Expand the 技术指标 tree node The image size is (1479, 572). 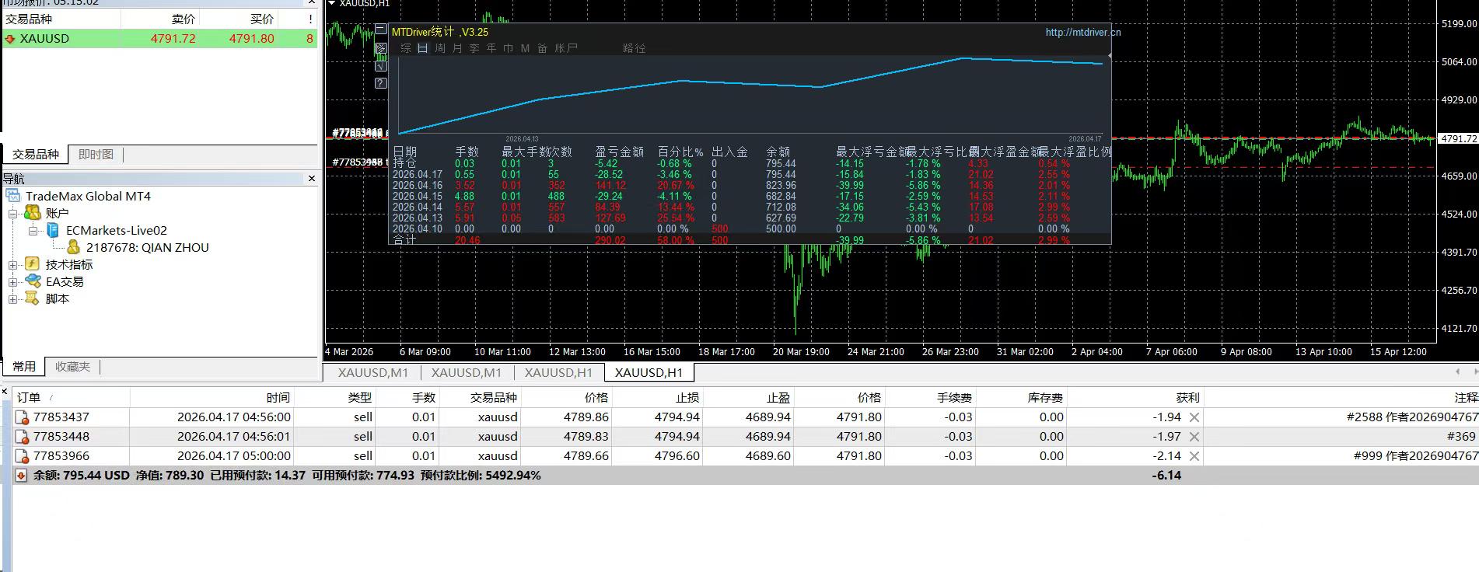click(x=12, y=264)
